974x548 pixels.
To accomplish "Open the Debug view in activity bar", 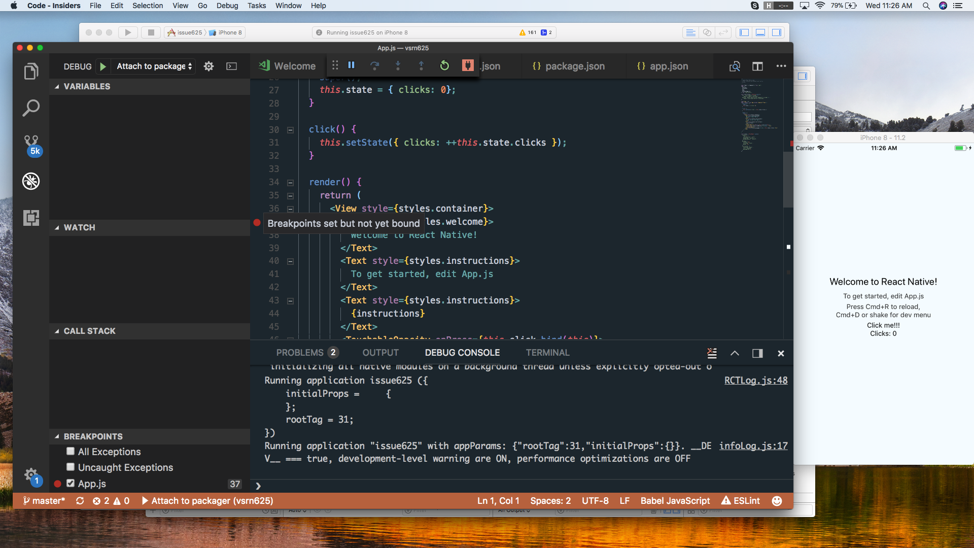I will [31, 181].
